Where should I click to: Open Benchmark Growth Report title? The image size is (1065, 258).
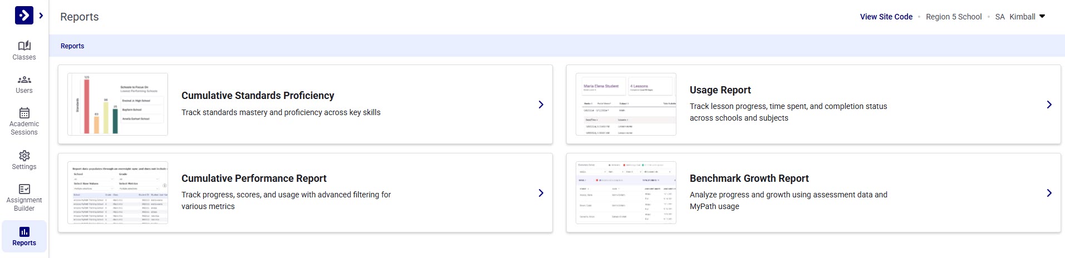[749, 178]
